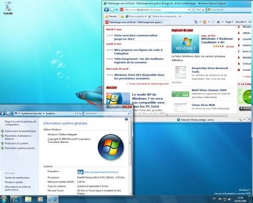The width and height of the screenshot is (253, 203).
Task: Open Multi Virus Cleaner 2009 link
Action: tap(209, 90)
